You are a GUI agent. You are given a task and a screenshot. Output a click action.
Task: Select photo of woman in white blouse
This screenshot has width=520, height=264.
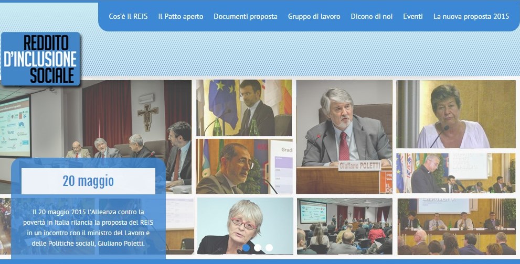point(455,114)
